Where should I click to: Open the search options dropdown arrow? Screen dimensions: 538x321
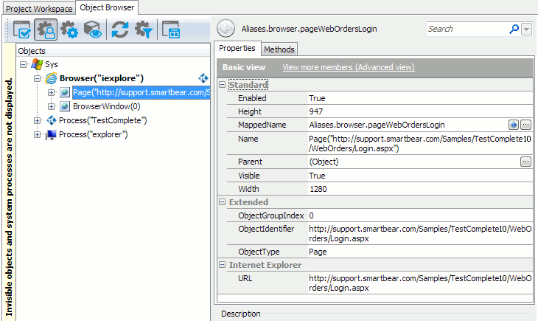click(526, 29)
